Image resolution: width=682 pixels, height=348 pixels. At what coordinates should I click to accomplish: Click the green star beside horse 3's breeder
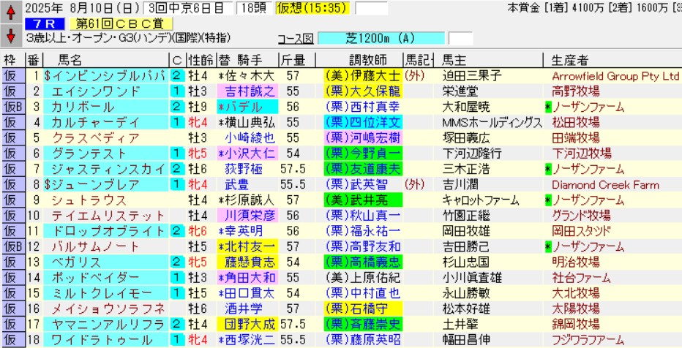click(x=547, y=107)
